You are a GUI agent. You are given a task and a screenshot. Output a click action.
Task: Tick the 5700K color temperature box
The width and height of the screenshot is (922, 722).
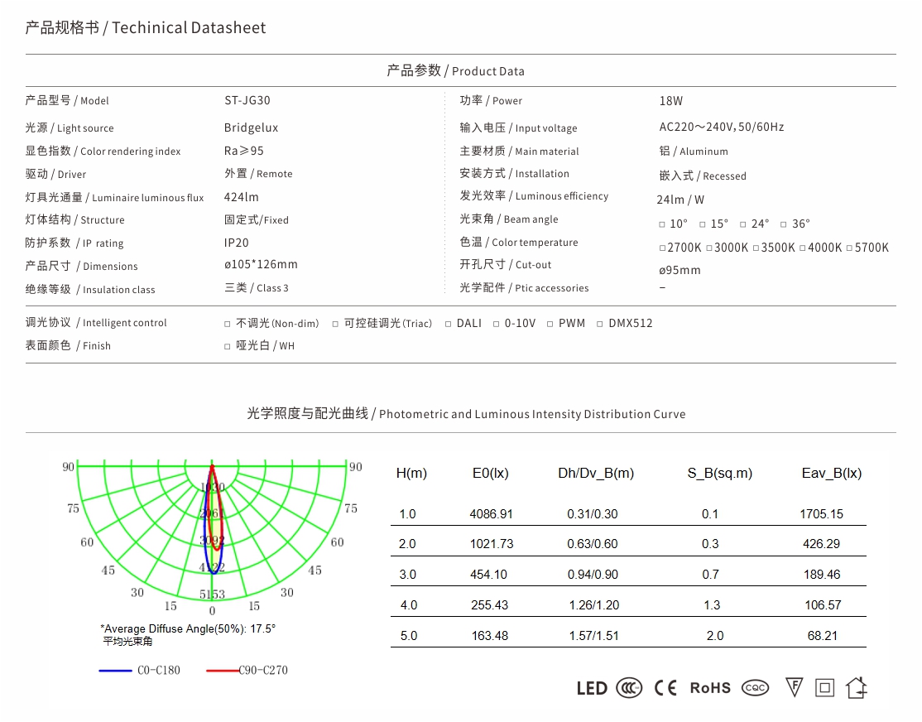coord(850,248)
